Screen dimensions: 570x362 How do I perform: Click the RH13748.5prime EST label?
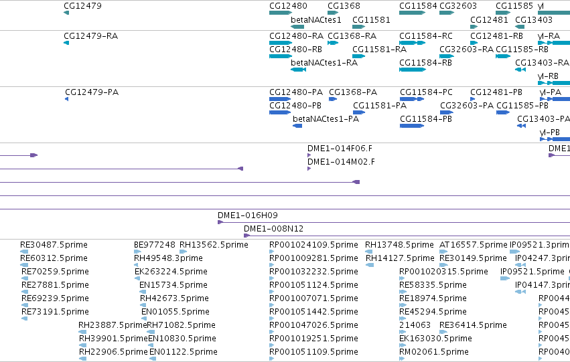[x=399, y=245]
